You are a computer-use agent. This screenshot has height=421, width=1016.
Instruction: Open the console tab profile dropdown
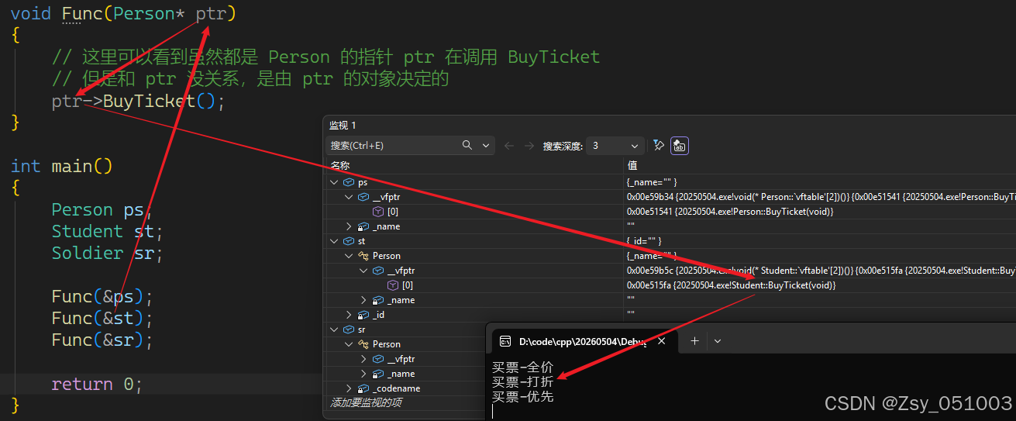click(x=718, y=341)
